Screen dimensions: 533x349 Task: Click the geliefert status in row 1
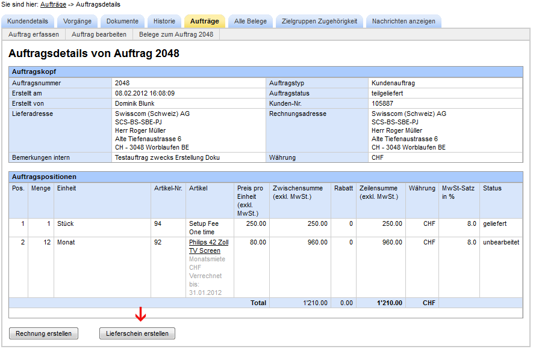495,224
